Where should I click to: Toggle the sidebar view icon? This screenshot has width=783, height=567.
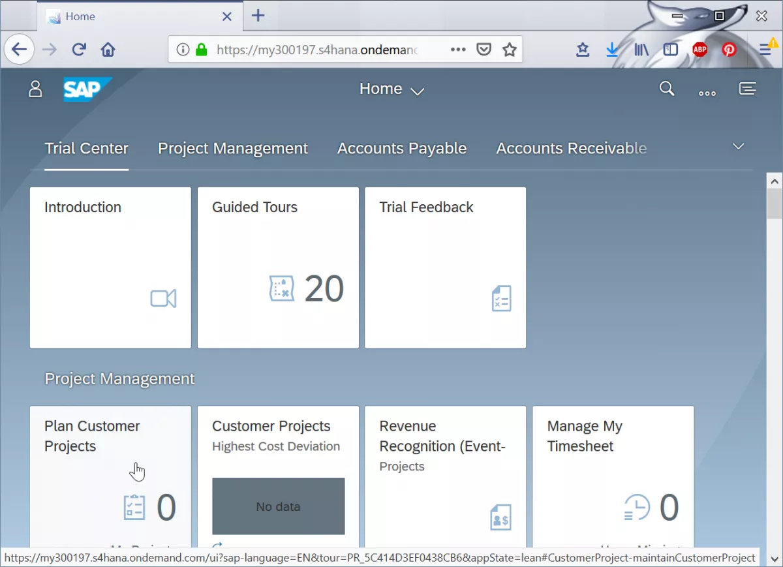[671, 50]
